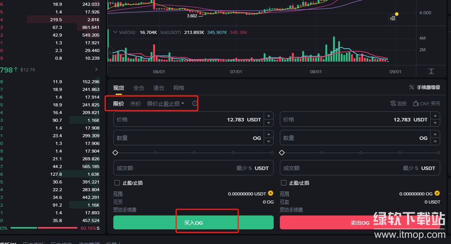Screen dimensions: 451x244
Task: Expand the order book price arrow
Action: point(96,69)
